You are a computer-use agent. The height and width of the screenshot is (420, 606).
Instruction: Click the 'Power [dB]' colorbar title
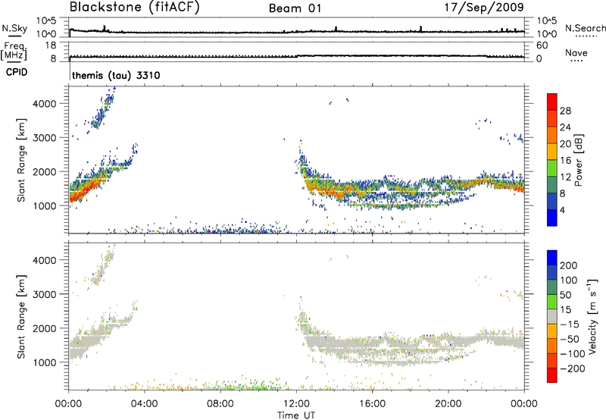click(x=579, y=160)
